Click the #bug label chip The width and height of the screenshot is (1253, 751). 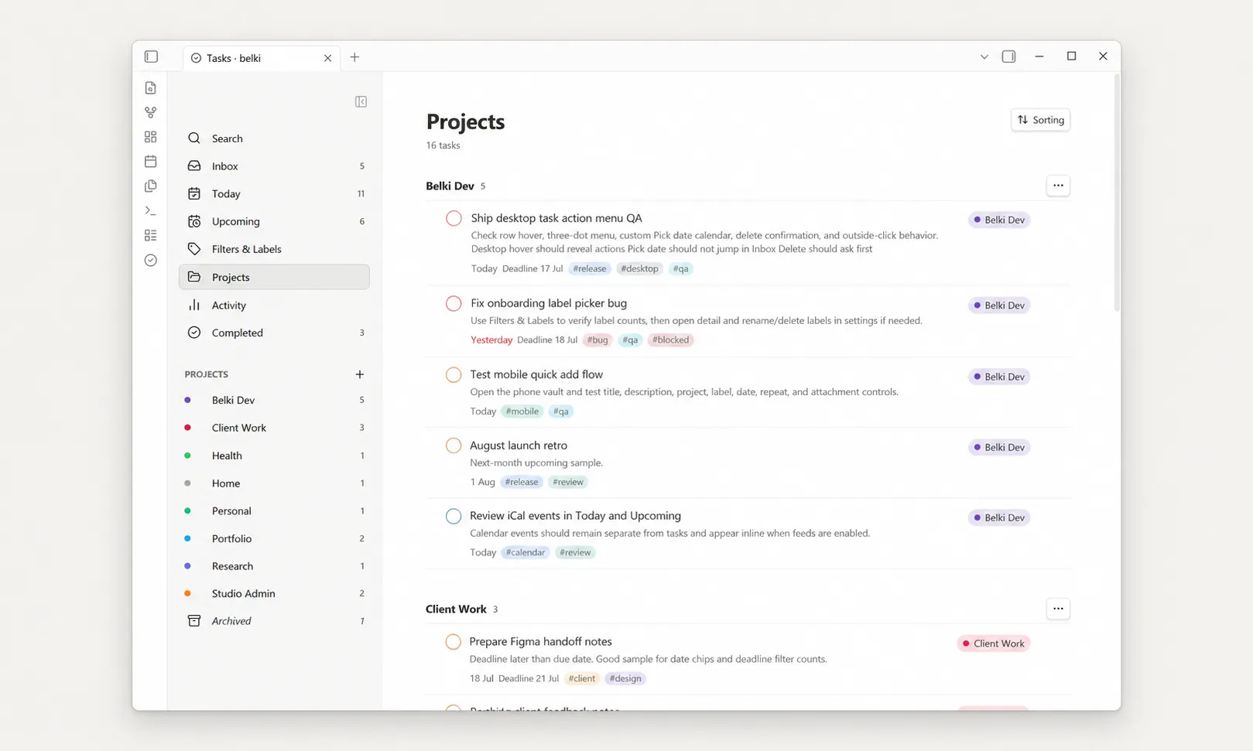[597, 340]
